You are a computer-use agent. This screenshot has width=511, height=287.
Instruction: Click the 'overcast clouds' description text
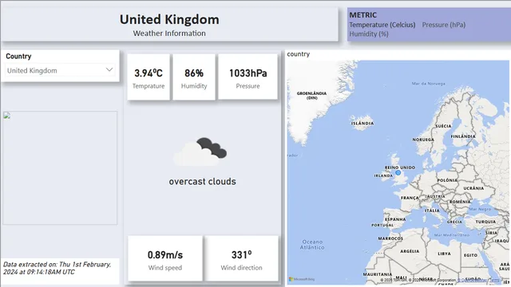point(202,181)
